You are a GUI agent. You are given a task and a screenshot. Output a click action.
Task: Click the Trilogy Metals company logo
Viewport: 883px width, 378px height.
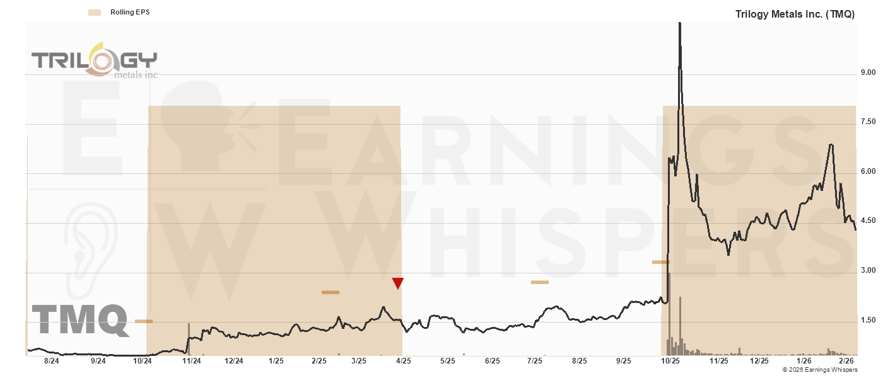click(x=95, y=60)
